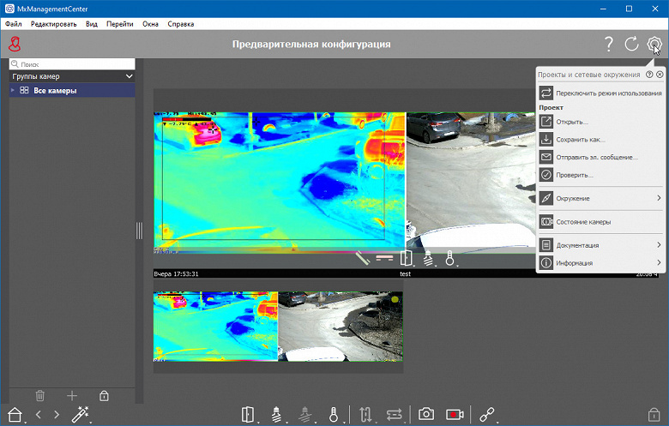Image resolution: width=669 pixels, height=426 pixels.
Task: Take a snapshot with the camera icon
Action: 425,414
